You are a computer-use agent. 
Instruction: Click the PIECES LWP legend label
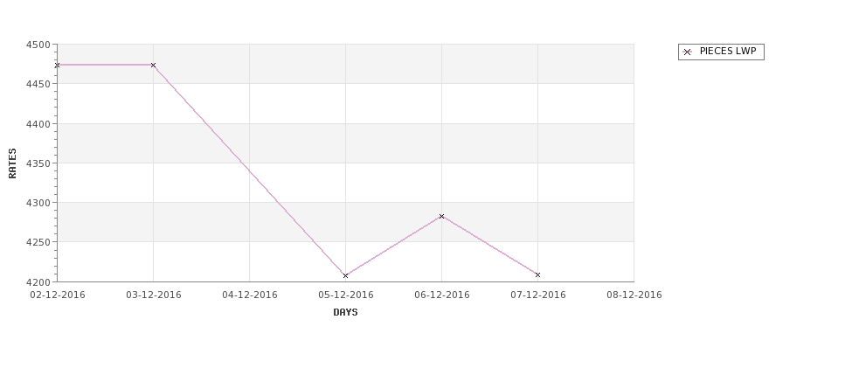(x=728, y=52)
